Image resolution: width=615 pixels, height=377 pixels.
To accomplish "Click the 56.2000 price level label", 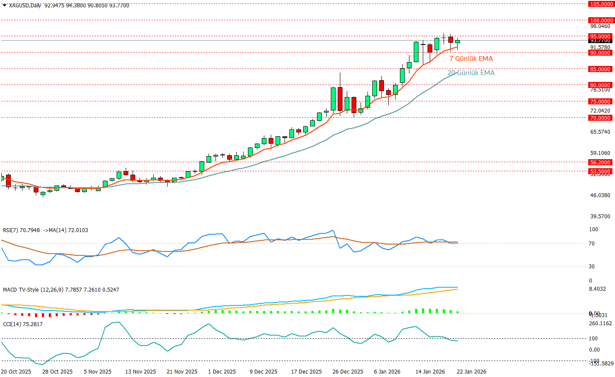I will pos(600,162).
